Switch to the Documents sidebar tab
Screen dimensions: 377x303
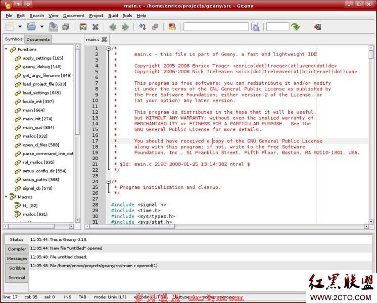point(38,39)
